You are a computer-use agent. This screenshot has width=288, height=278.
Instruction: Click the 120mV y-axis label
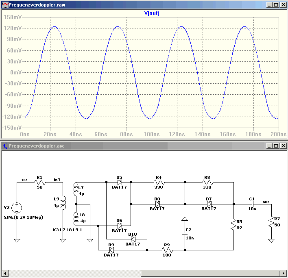13,28
